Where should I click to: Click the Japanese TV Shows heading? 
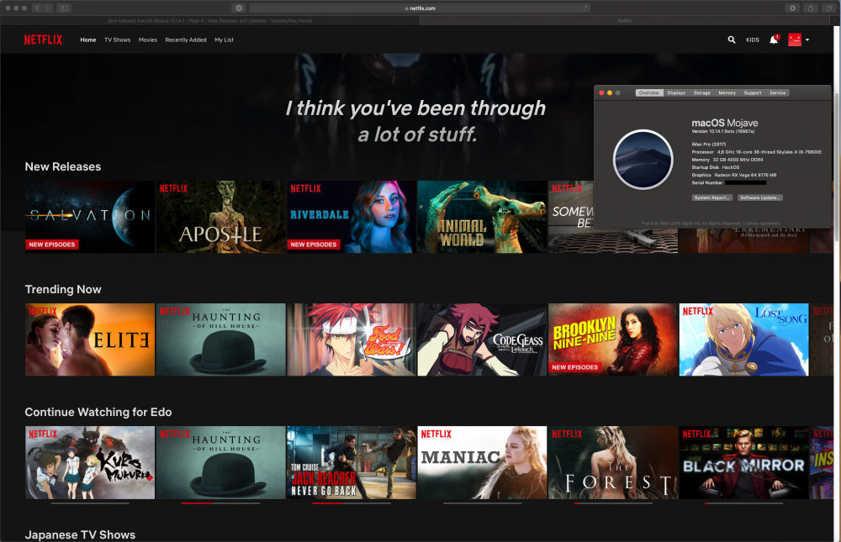click(x=80, y=535)
